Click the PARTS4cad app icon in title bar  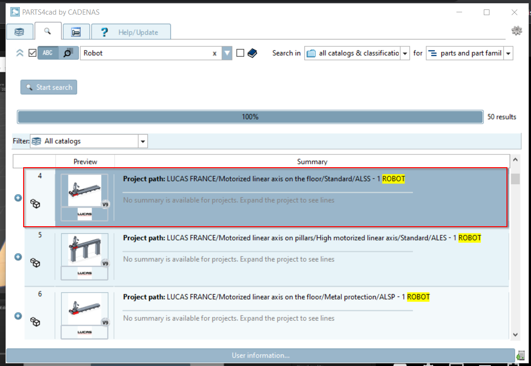[15, 12]
